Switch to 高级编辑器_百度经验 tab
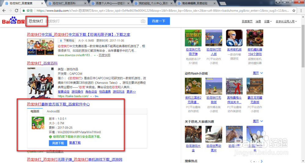 196,3
